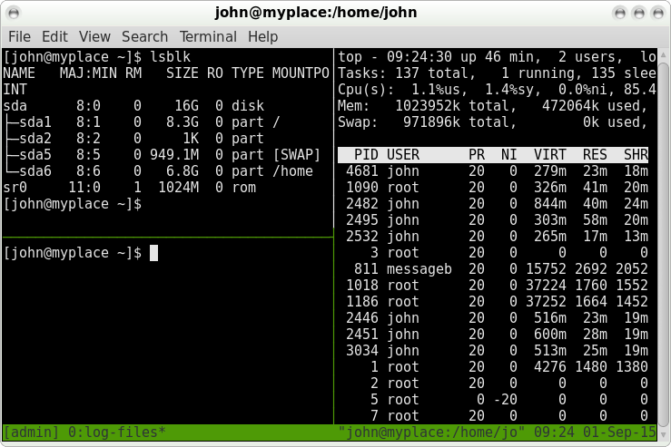Click the PID column header in top
Screen dimensions: 671x447
(366, 155)
